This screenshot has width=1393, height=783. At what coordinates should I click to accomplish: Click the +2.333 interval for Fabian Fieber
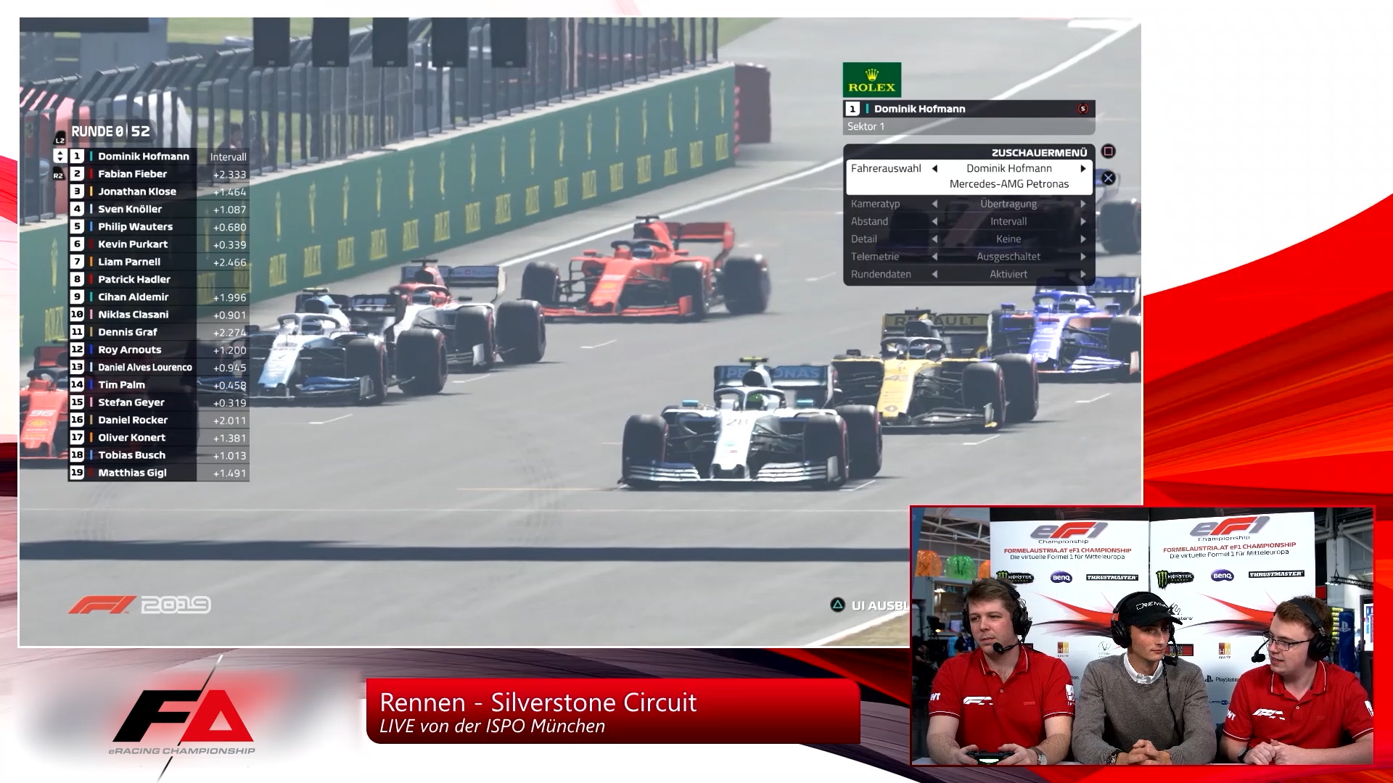[229, 175]
